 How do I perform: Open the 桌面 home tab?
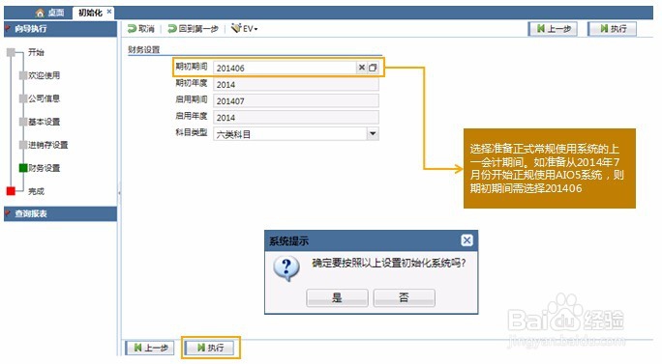50,13
